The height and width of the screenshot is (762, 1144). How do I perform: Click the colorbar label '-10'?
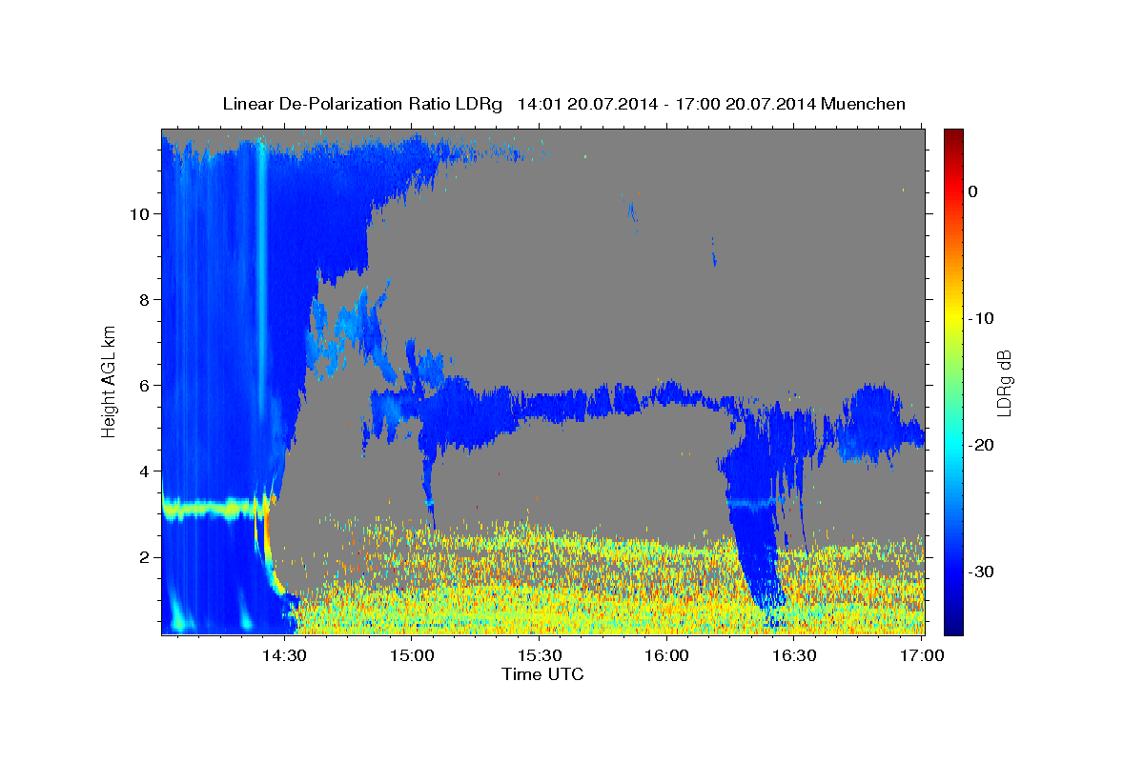point(982,318)
